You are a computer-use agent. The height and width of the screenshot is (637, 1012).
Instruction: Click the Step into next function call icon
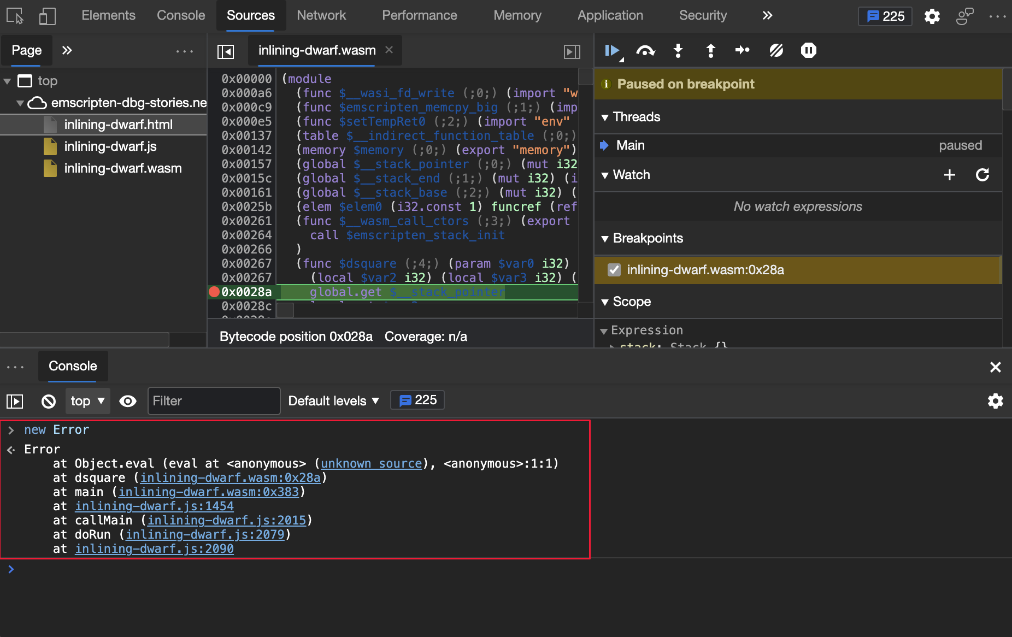pyautogui.click(x=678, y=50)
